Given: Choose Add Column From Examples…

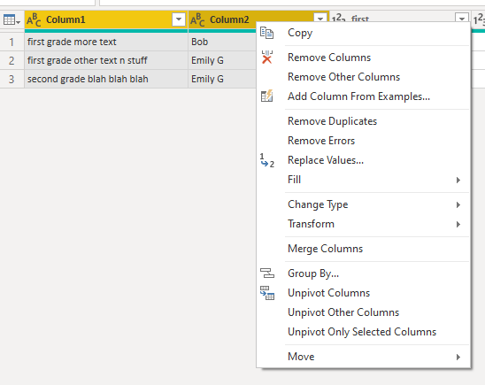Looking at the screenshot, I should pyautogui.click(x=364, y=96).
